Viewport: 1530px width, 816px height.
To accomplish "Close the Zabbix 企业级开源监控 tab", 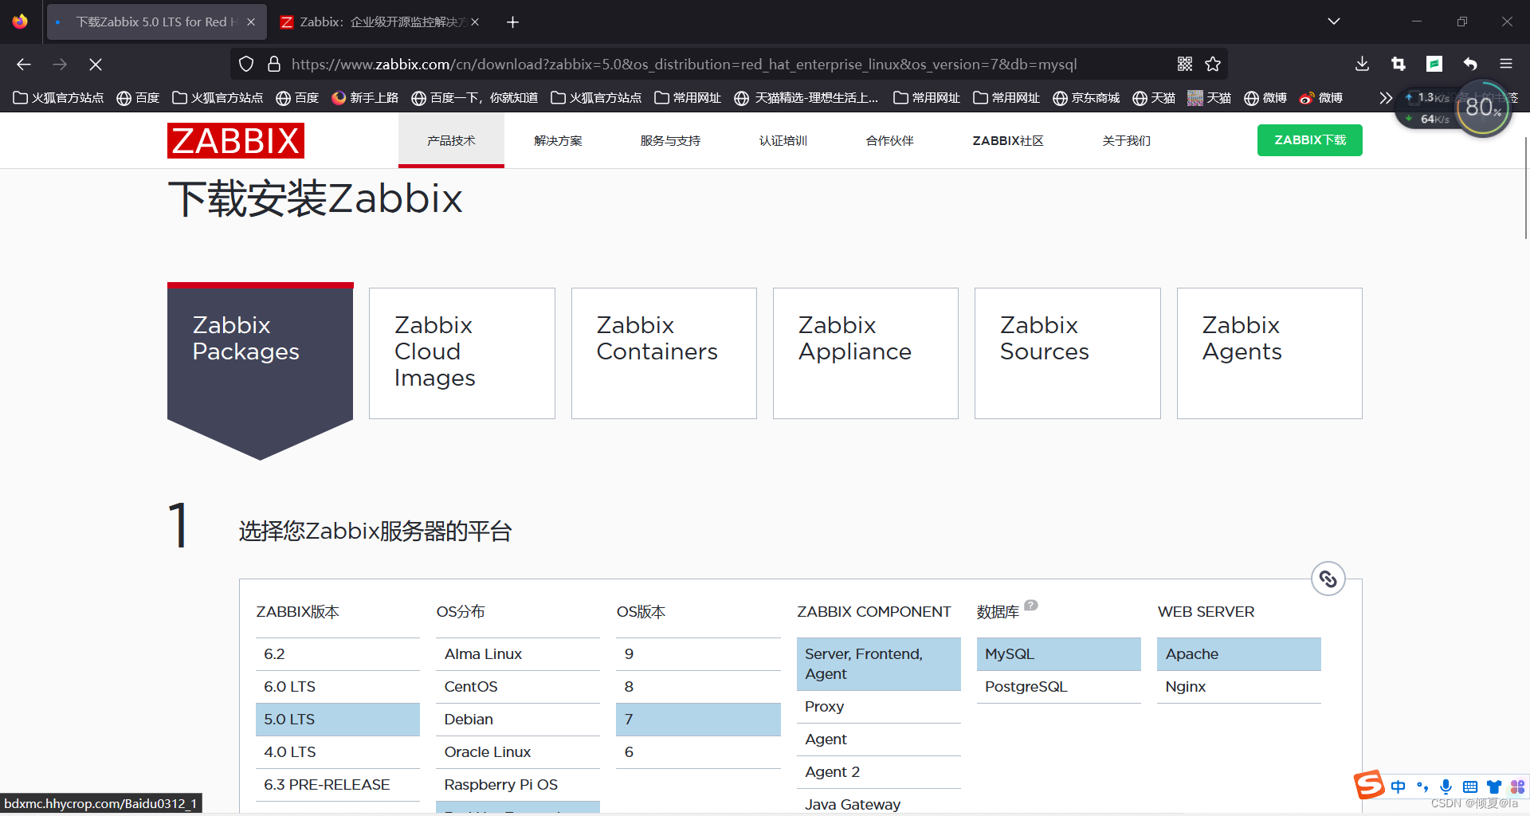I will 475,22.
